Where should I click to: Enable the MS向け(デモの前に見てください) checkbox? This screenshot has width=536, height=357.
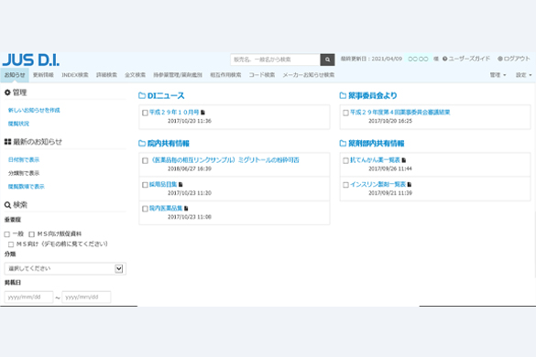(x=11, y=244)
